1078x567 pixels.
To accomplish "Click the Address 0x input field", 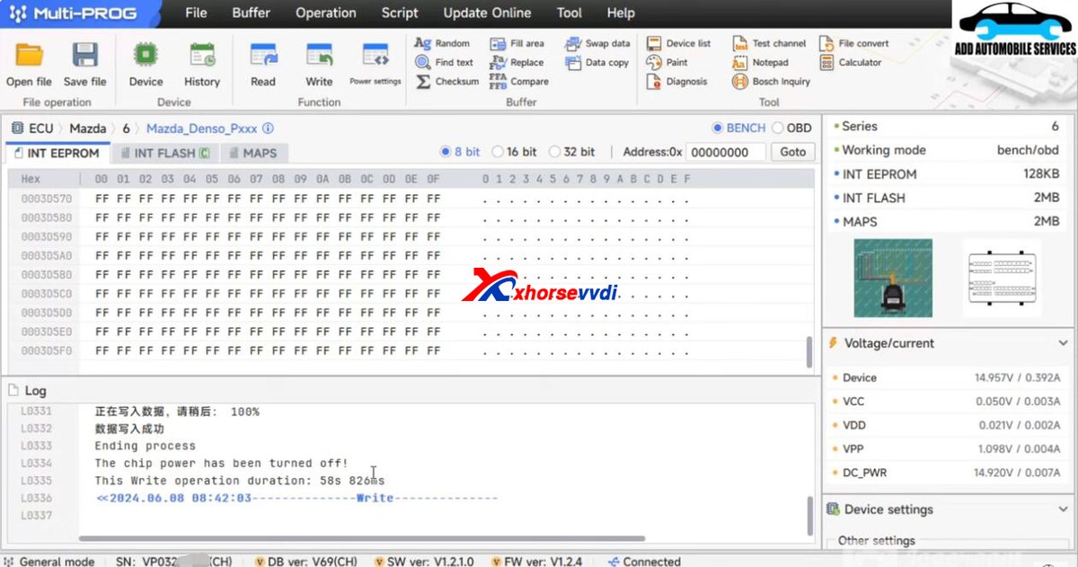I will tap(727, 152).
